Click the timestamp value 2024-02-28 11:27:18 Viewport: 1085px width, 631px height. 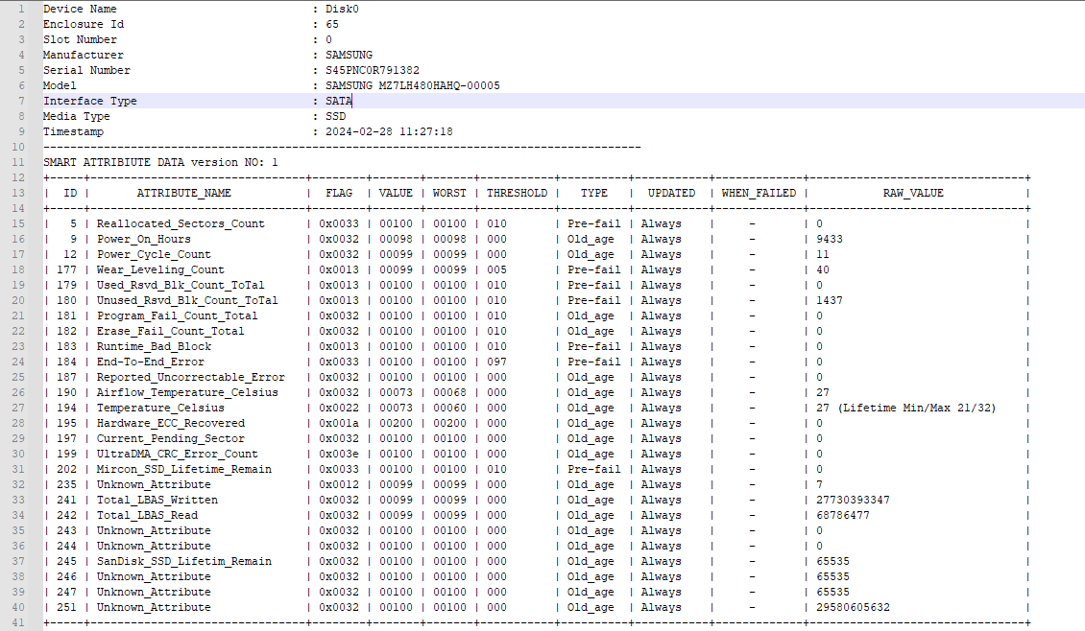[x=389, y=131]
